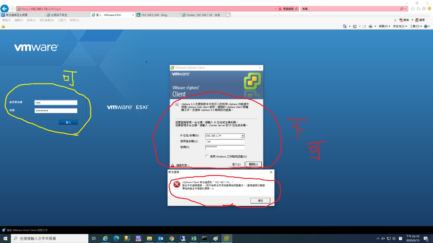Screen dimensions: 433x243
Task: Click 登入(L) button in vSphere Client dialog
Action: click(236, 165)
